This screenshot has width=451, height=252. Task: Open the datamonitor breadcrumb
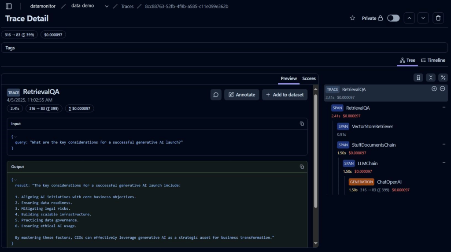(43, 6)
